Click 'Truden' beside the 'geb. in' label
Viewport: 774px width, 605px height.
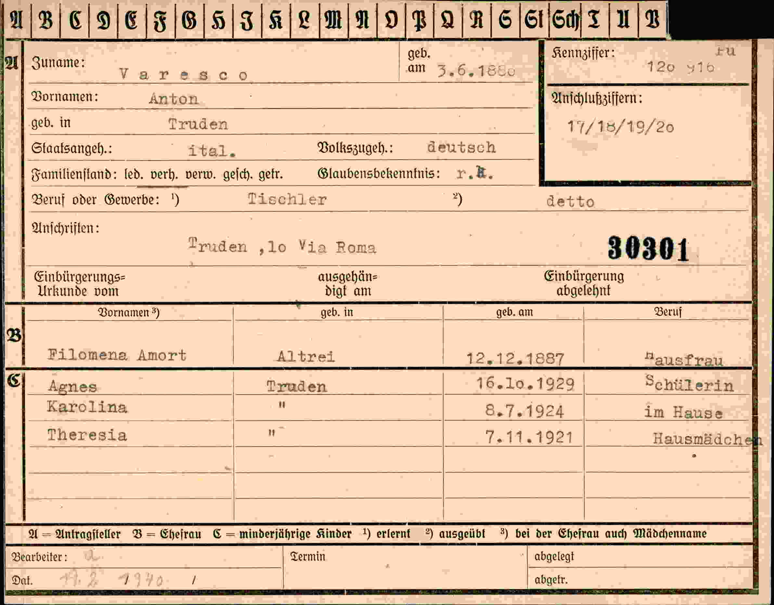pyautogui.click(x=198, y=124)
